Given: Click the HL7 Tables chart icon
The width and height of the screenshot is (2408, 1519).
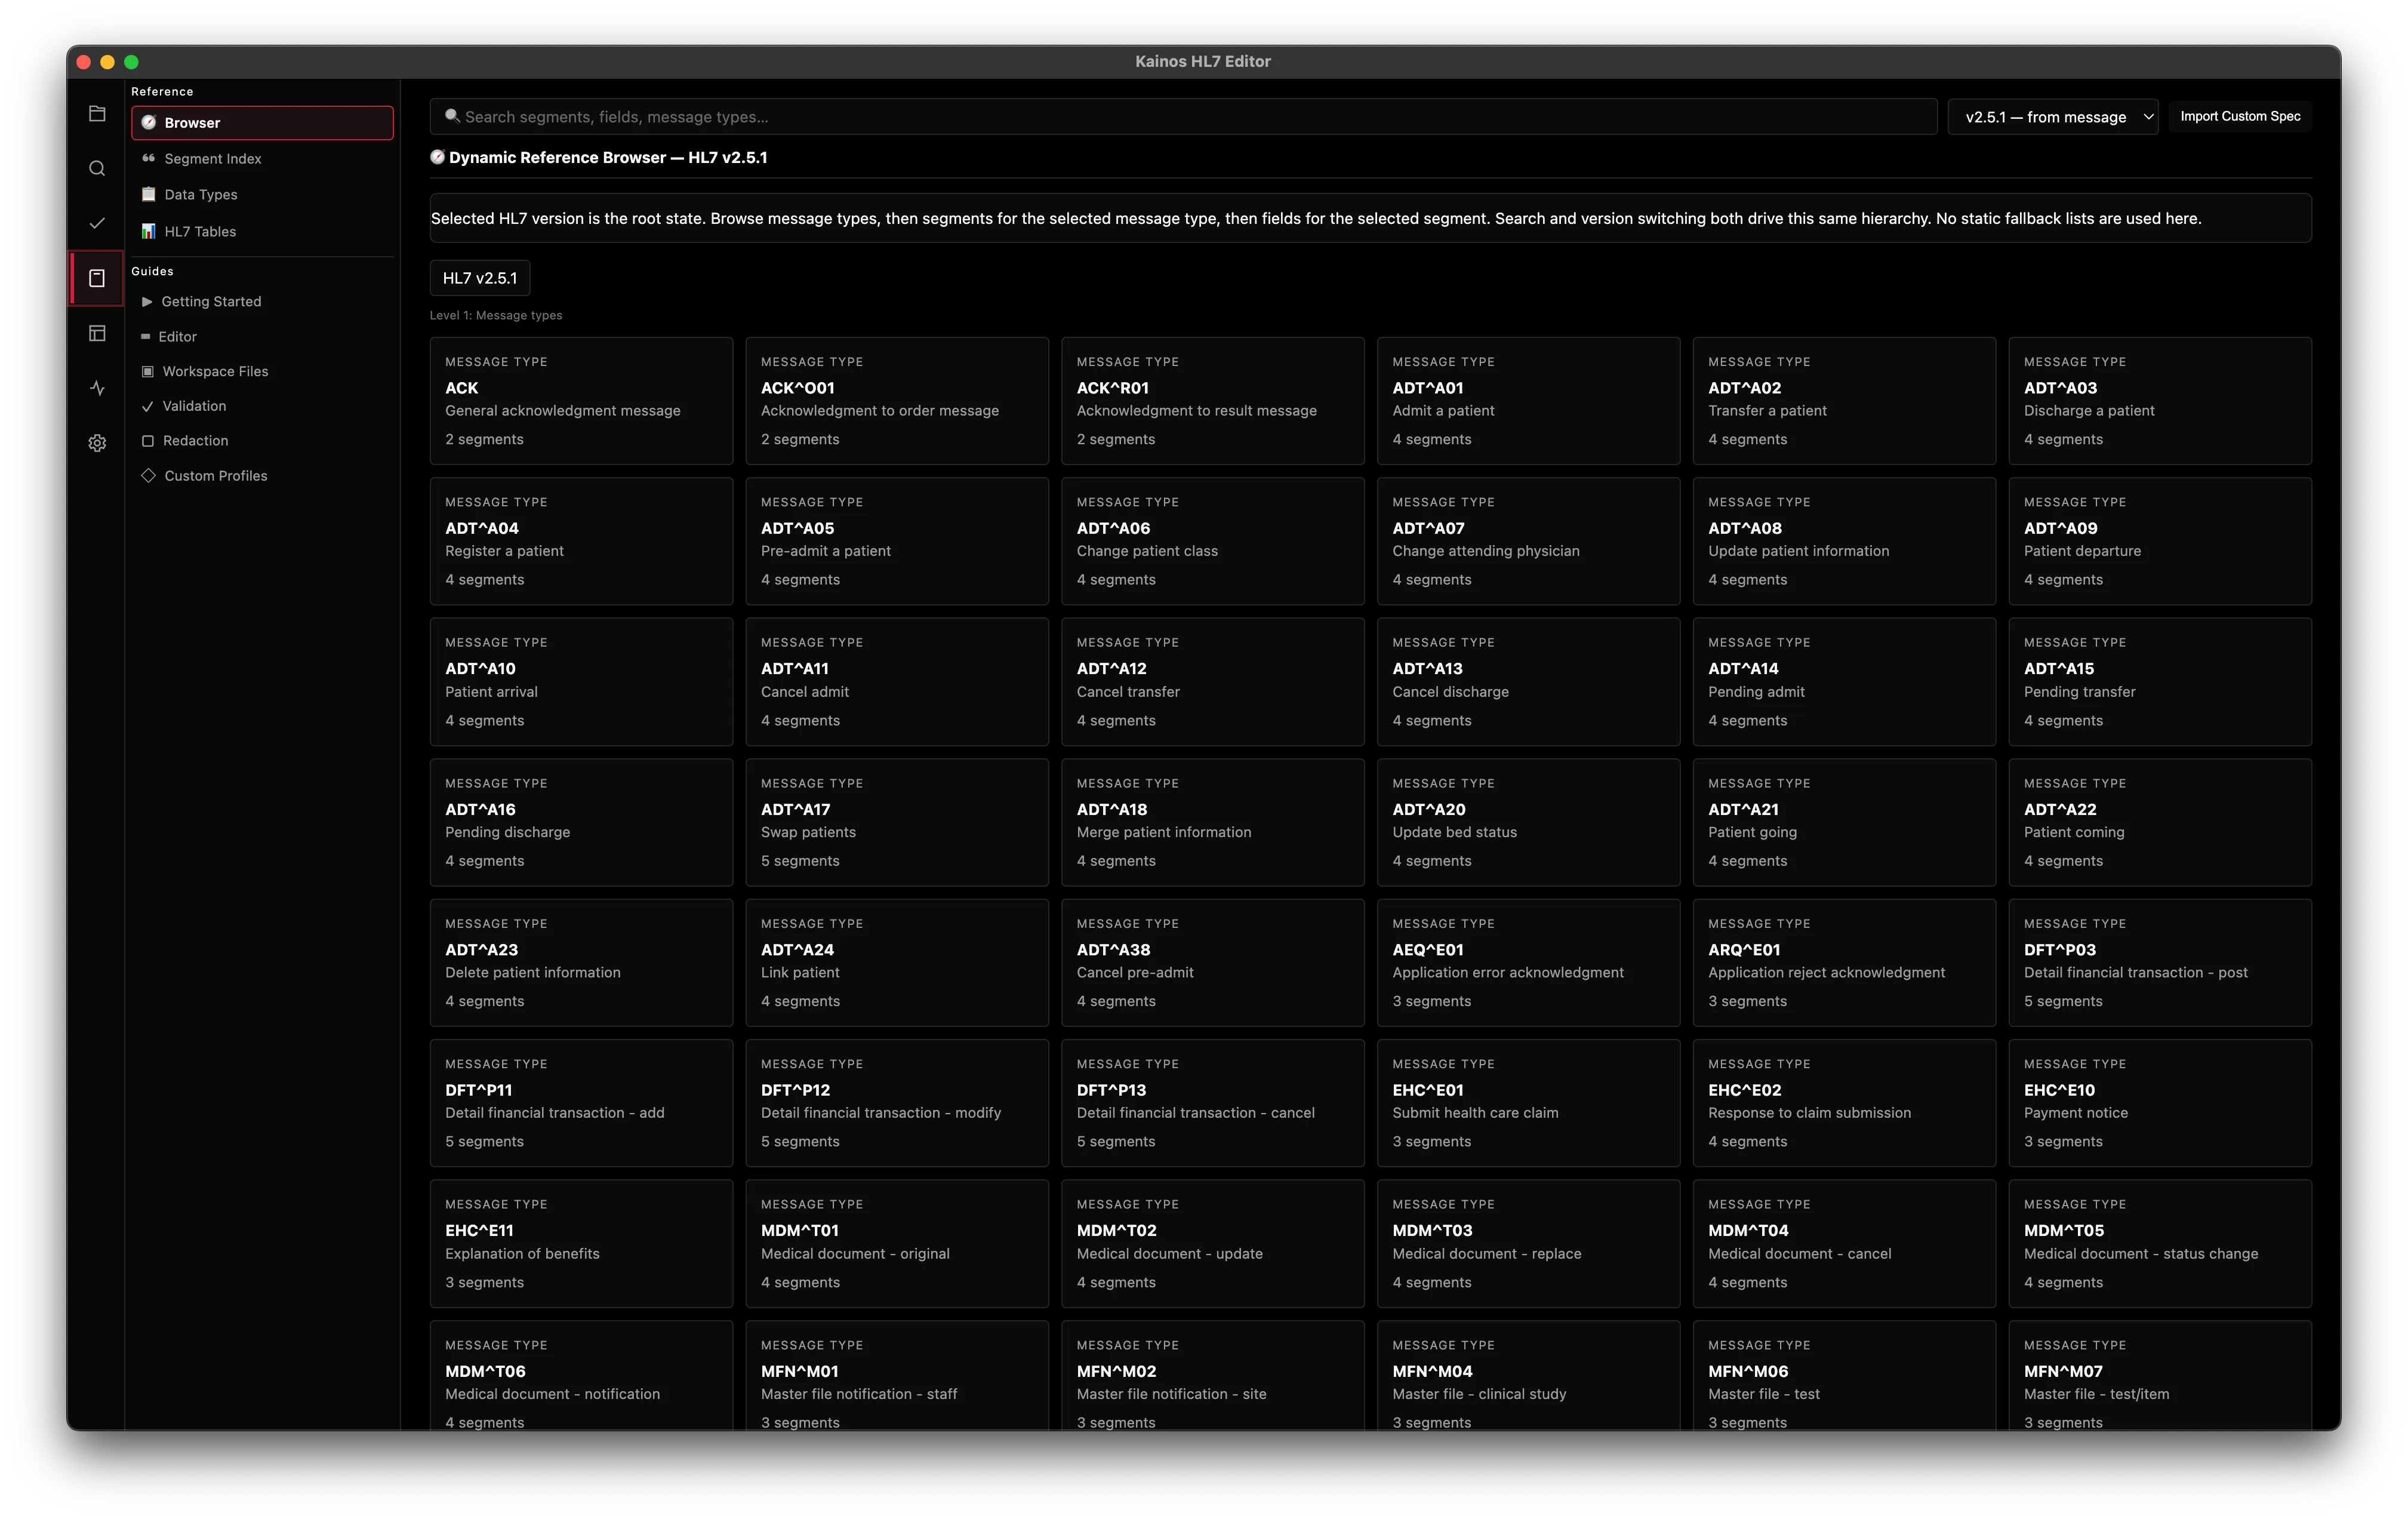Looking at the screenshot, I should (x=149, y=231).
